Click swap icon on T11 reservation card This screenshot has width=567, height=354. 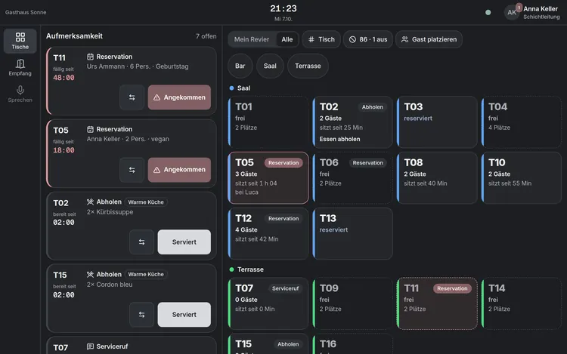click(132, 97)
